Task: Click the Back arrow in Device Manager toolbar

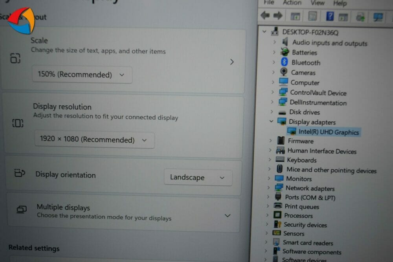Action: [265, 16]
